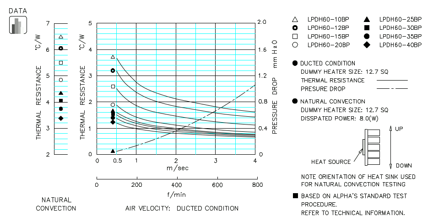The width and height of the screenshot is (444, 222).
Task: Click the LPDH60-10BP label
Action: pyautogui.click(x=328, y=20)
